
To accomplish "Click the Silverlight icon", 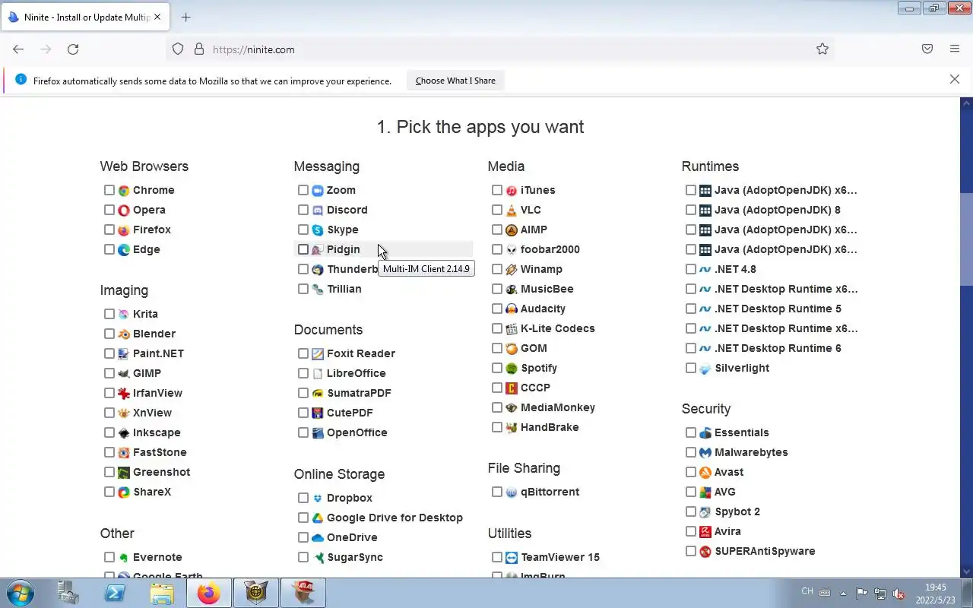I will click(705, 368).
